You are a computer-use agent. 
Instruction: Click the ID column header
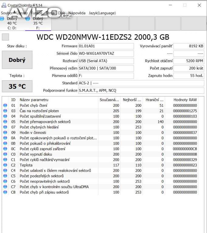point(13,100)
